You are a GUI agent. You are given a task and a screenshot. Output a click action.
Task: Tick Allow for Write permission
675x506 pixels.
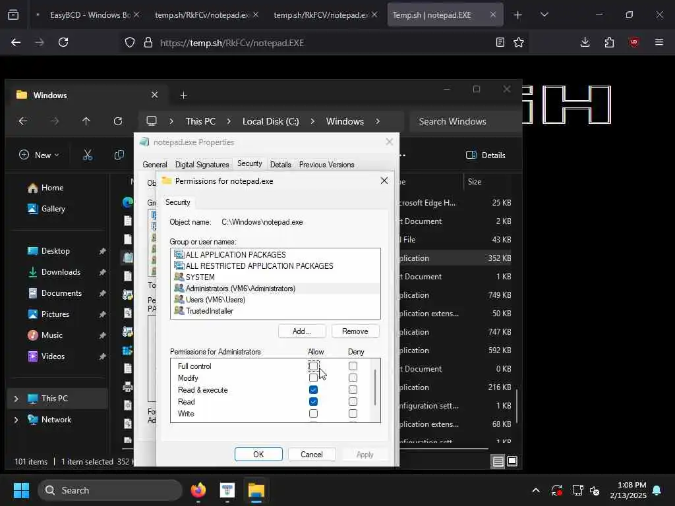point(313,414)
